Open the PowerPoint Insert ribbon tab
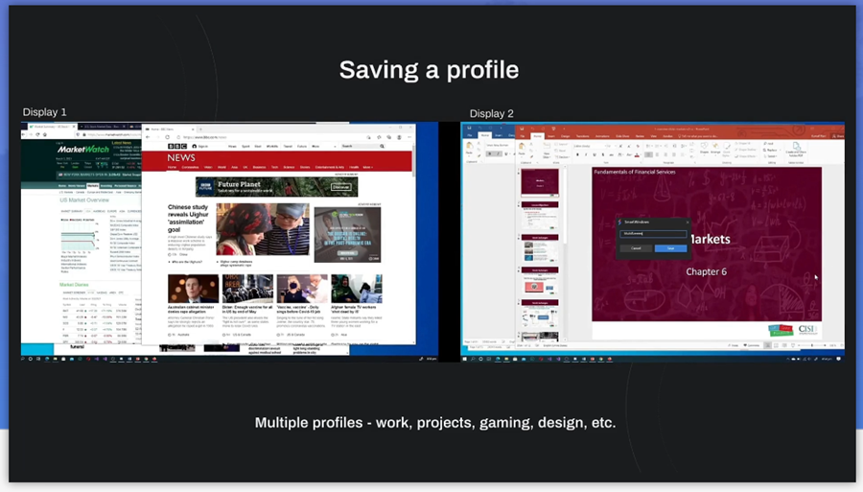Viewport: 863px width, 492px height. coord(551,136)
